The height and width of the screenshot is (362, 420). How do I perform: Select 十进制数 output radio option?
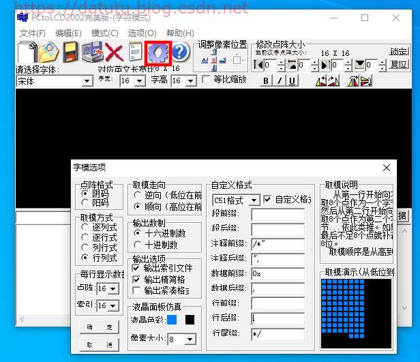click(137, 245)
